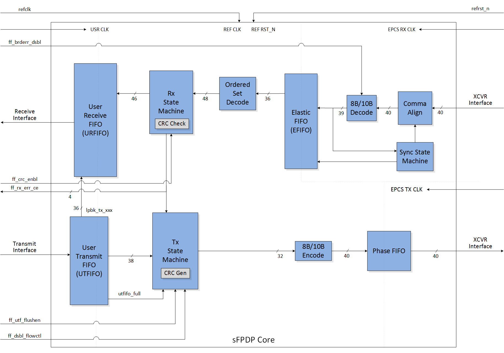
Task: Expand the CRC Gen sub-block
Action: (x=175, y=273)
